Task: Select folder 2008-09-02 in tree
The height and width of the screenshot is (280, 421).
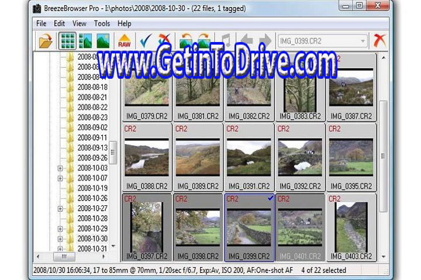Action: (x=92, y=128)
